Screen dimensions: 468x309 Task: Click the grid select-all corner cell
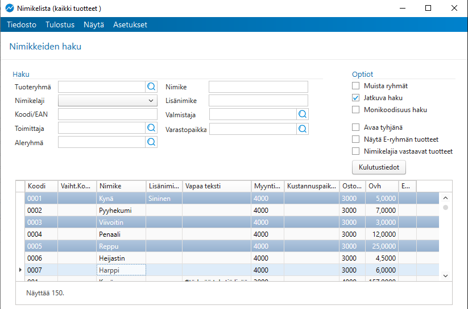click(x=20, y=186)
